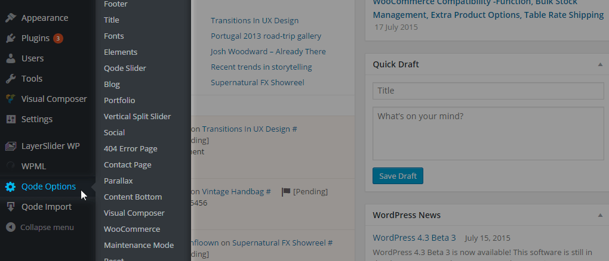609x261 pixels.
Task: Click the July 15, 2015 date text
Action: [x=487, y=238]
